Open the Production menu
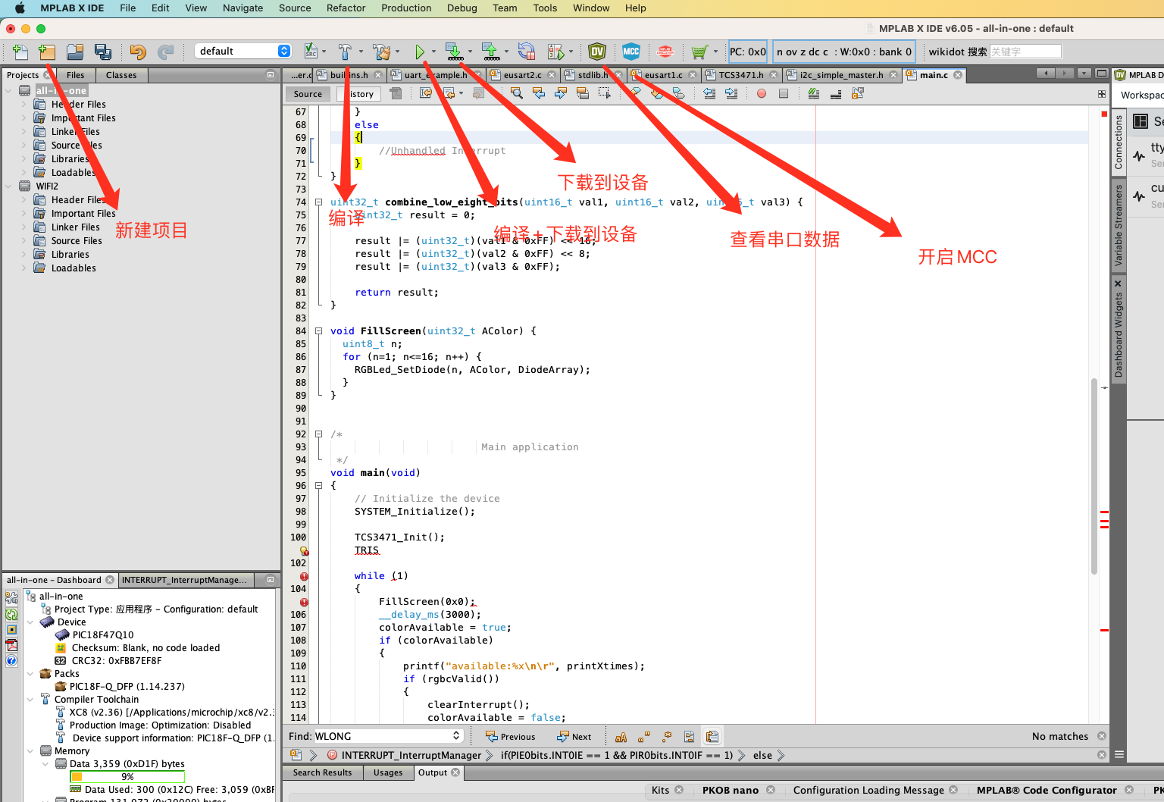Screen dimensions: 1164x802 click(406, 8)
